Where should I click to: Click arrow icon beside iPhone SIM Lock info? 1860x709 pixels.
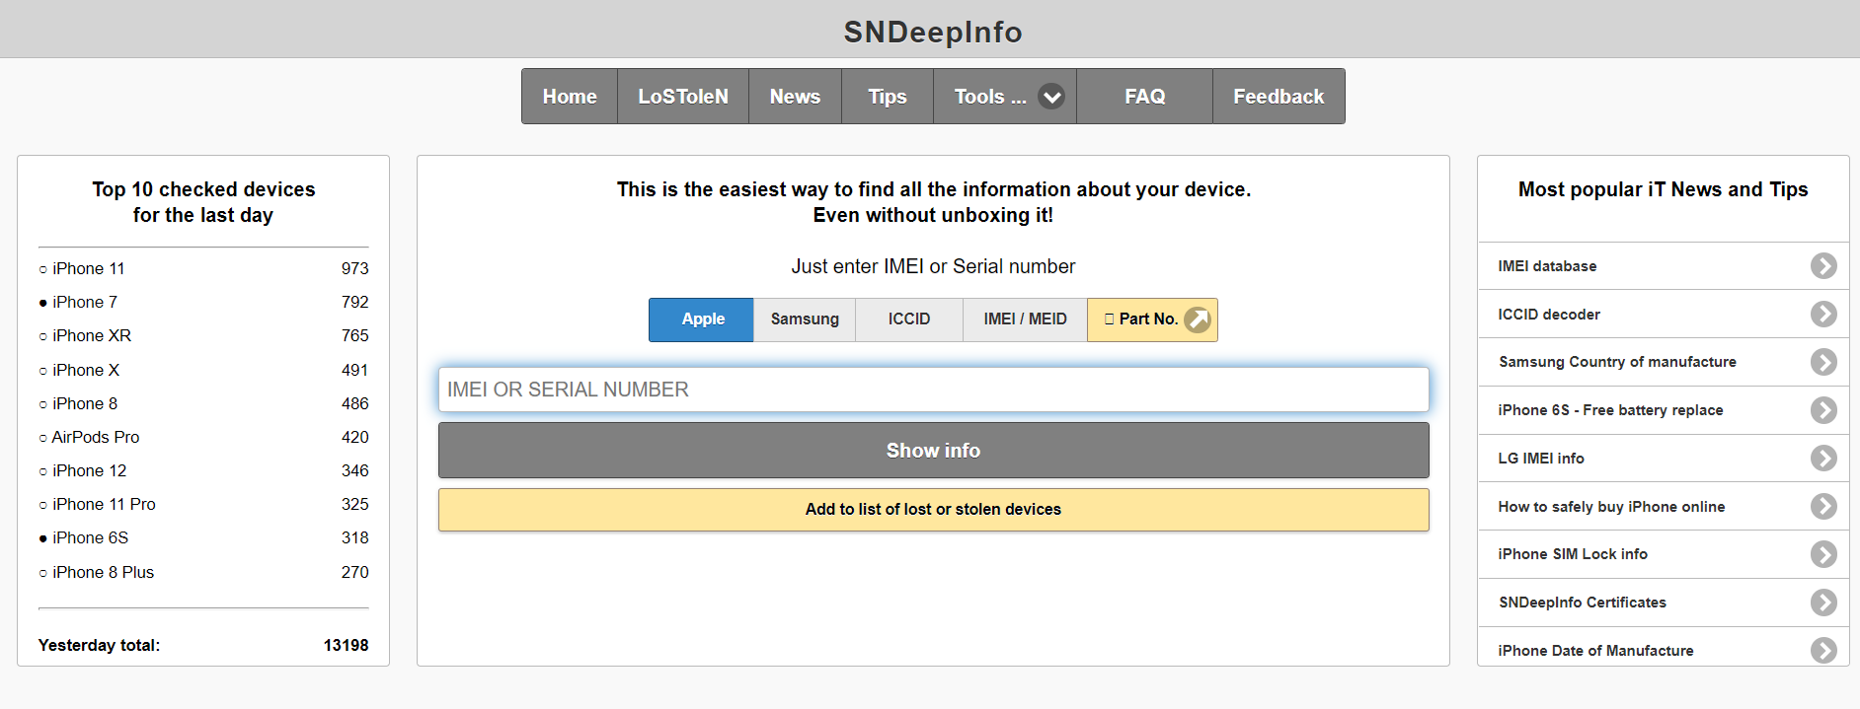tap(1823, 554)
